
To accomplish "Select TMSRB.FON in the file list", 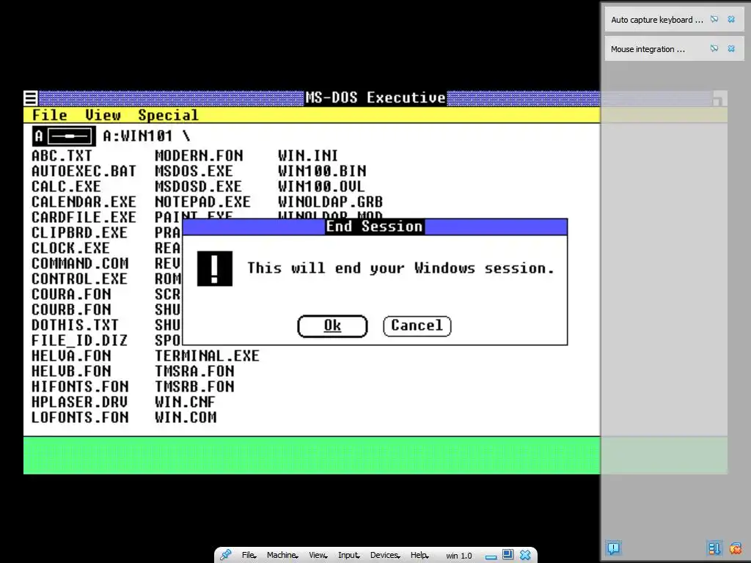I will 194,387.
